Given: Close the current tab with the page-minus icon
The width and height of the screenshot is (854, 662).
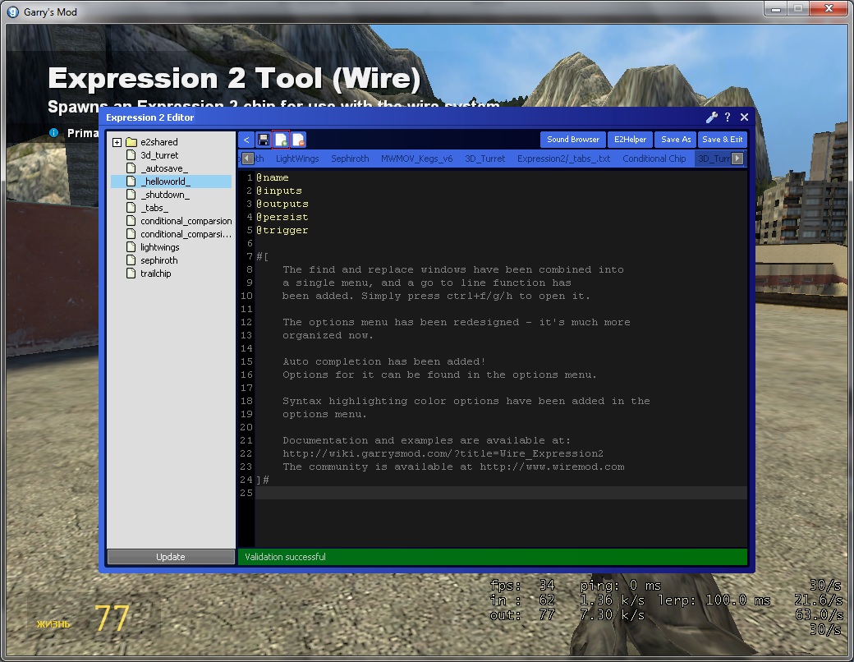Looking at the screenshot, I should tap(298, 140).
